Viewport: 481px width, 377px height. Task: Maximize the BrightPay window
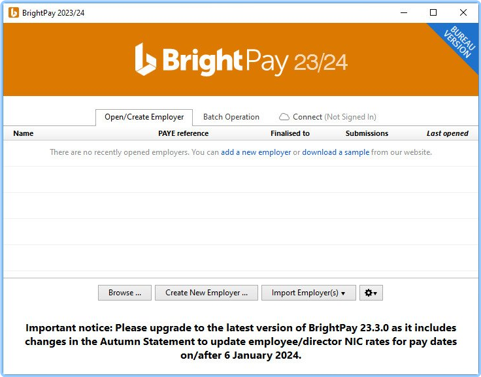[433, 12]
